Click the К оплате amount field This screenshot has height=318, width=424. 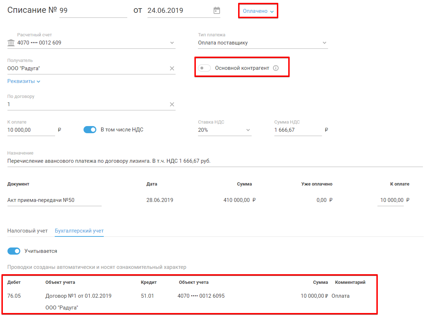[x=31, y=130]
